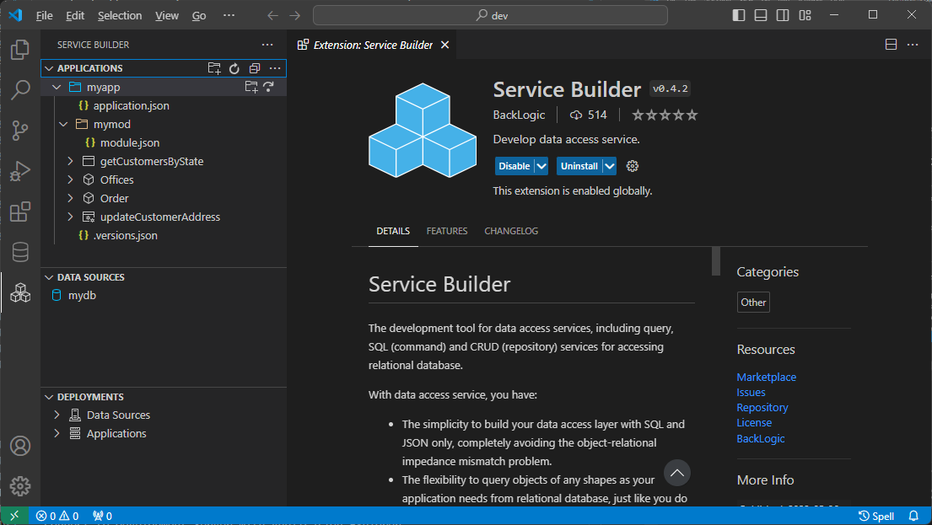Select the Service Builder activity bar icon
Image resolution: width=932 pixels, height=525 pixels.
pyautogui.click(x=20, y=292)
